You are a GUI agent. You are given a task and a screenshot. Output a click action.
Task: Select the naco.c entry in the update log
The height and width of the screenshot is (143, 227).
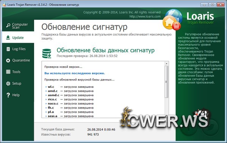69,104
